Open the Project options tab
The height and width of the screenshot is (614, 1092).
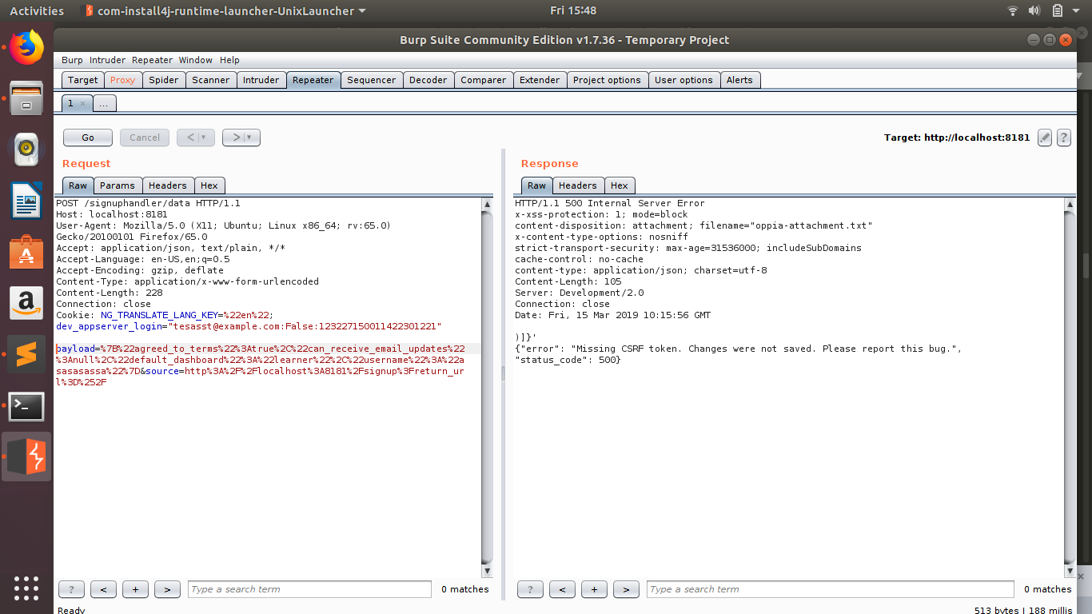coord(607,80)
